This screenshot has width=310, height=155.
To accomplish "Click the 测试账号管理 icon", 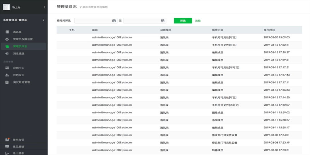I will point(7,82).
